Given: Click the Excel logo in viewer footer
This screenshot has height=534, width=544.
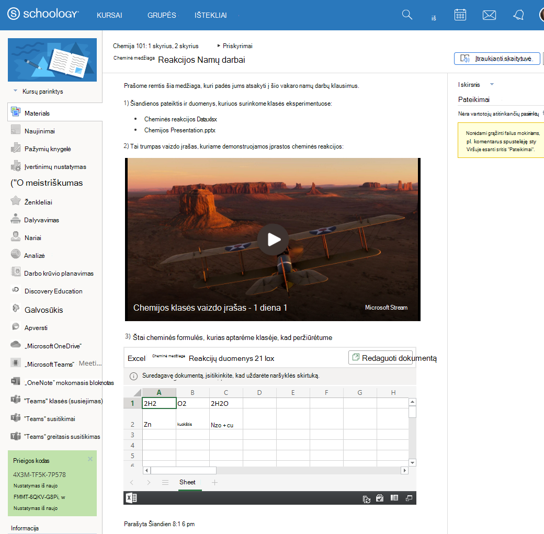Looking at the screenshot, I should coord(131,498).
